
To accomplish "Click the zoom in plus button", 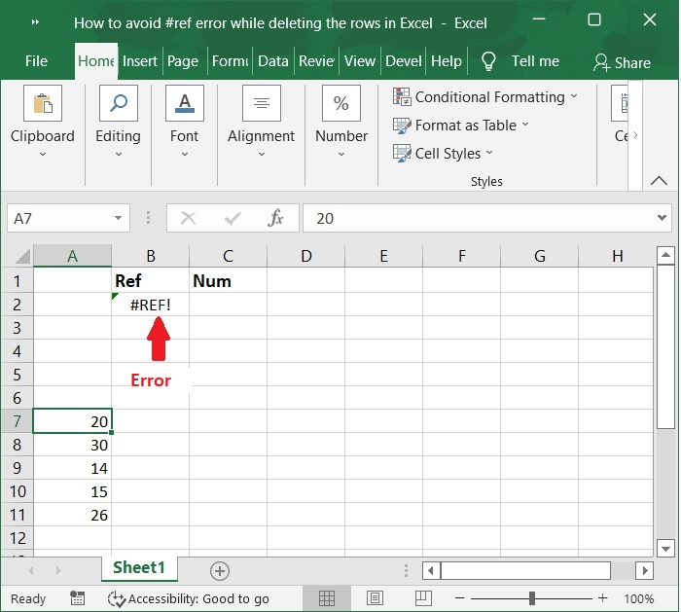I will pos(602,598).
